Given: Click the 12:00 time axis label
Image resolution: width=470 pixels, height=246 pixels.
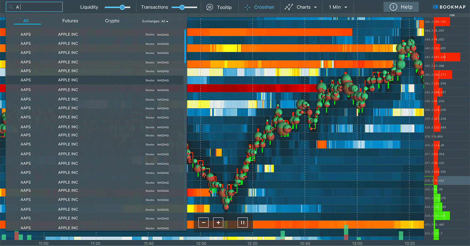Looking at the screenshot, I should pos(201,243).
